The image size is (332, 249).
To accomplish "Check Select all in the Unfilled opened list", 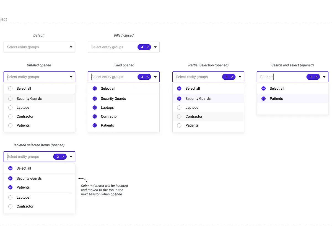I will [11, 89].
